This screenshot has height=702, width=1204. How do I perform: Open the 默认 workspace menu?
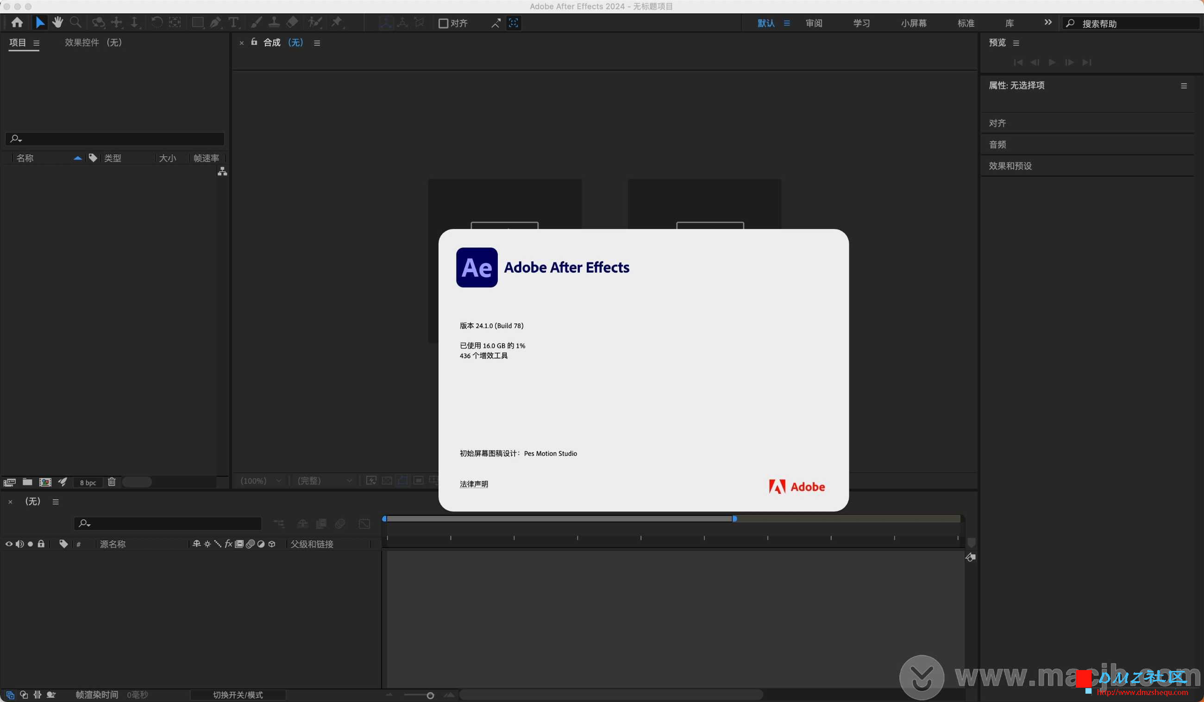click(786, 23)
